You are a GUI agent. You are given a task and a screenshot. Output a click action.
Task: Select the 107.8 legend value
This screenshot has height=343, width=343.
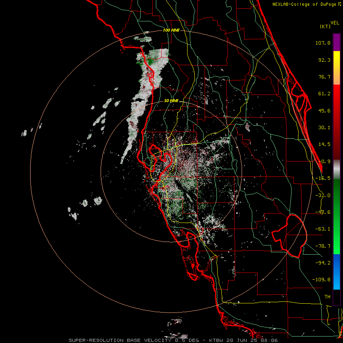(x=323, y=43)
